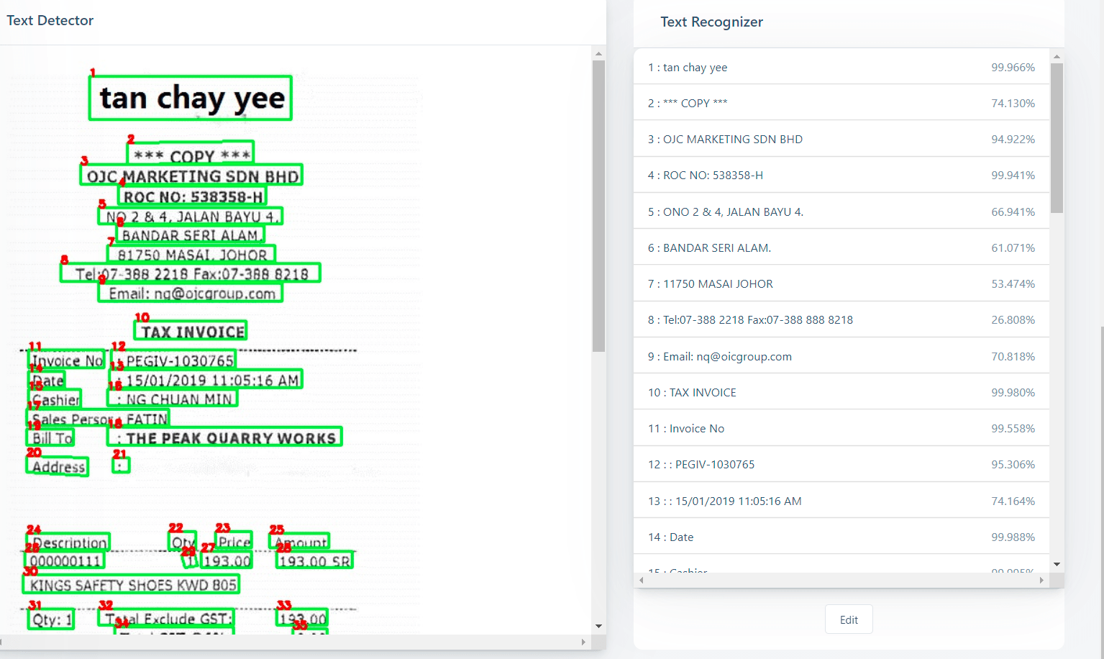Select row 7 '11750 MASAI JOHOR'
The image size is (1104, 659).
click(x=841, y=283)
